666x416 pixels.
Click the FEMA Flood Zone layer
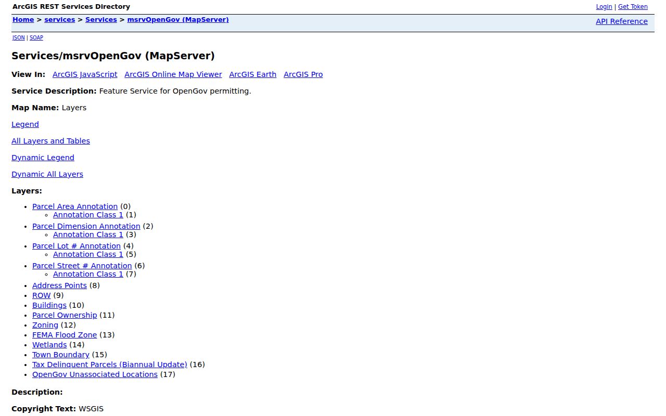[65, 335]
